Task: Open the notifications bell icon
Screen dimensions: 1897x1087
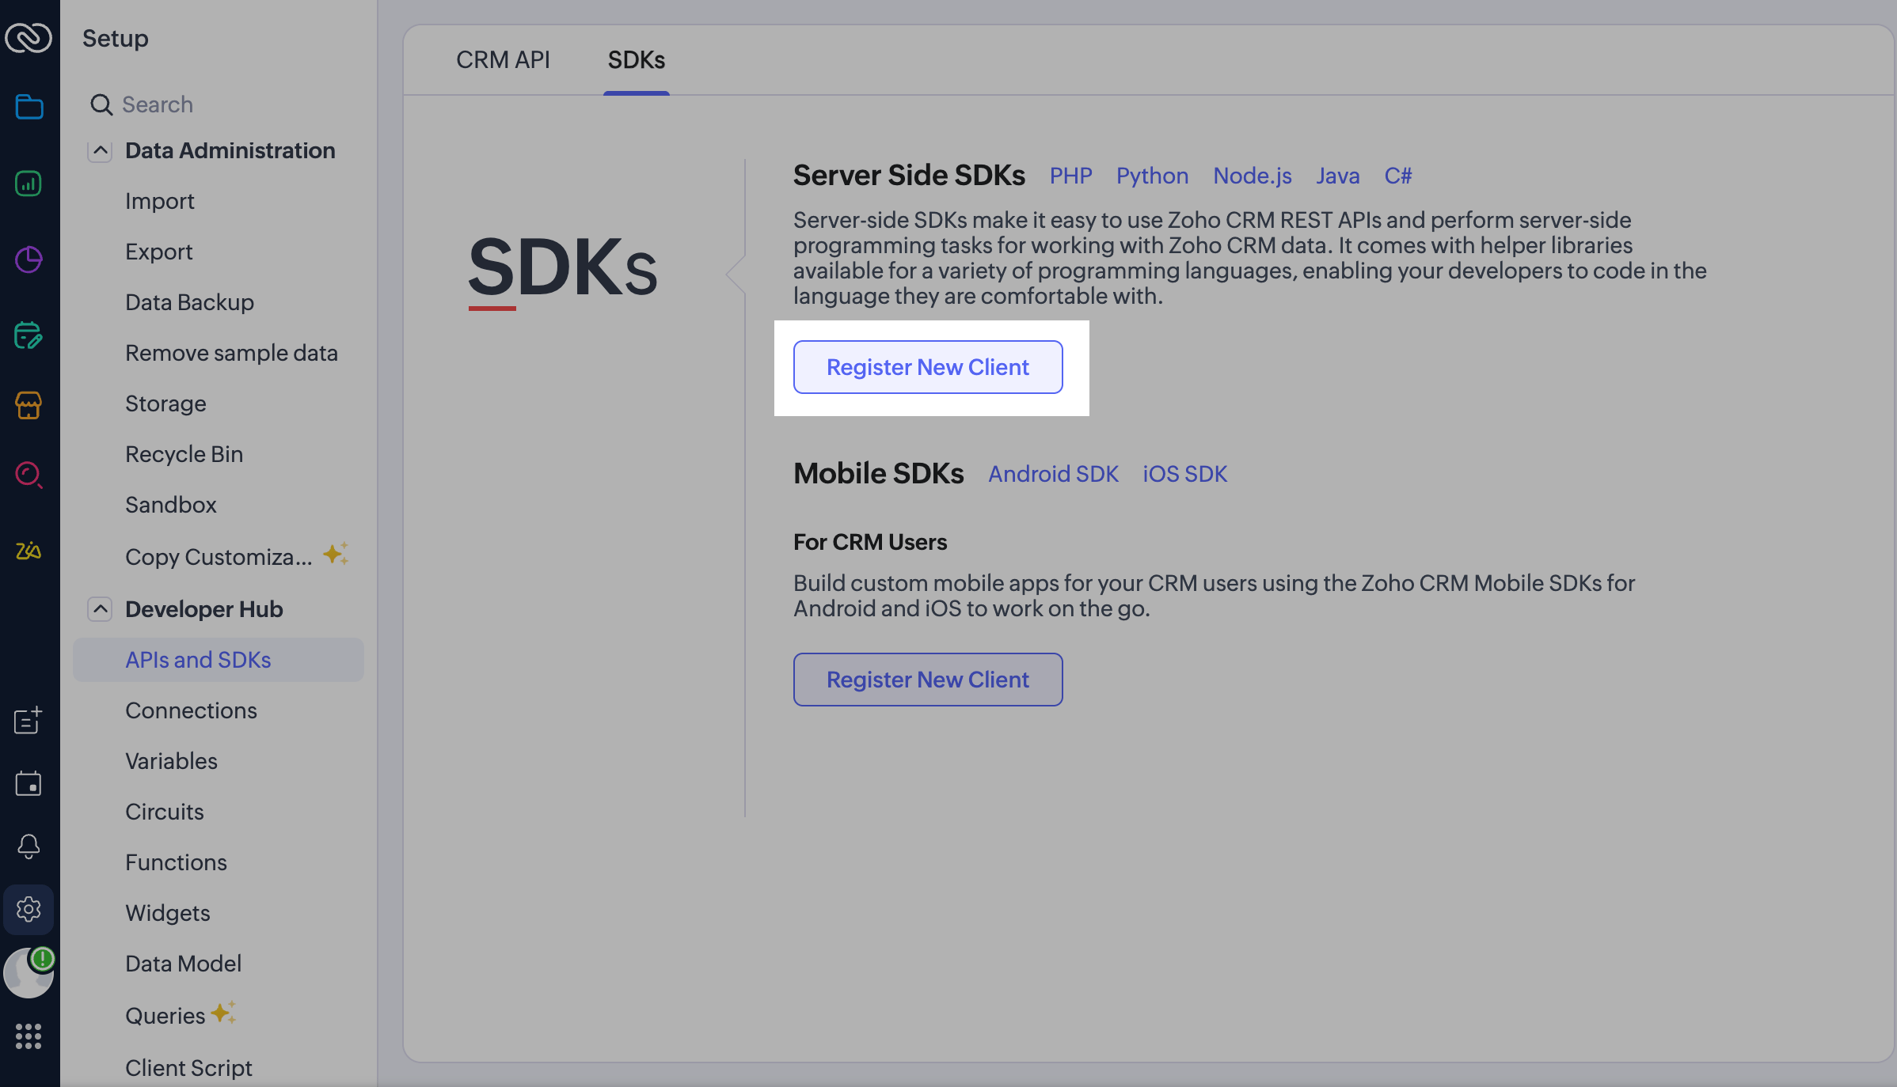Action: [29, 846]
